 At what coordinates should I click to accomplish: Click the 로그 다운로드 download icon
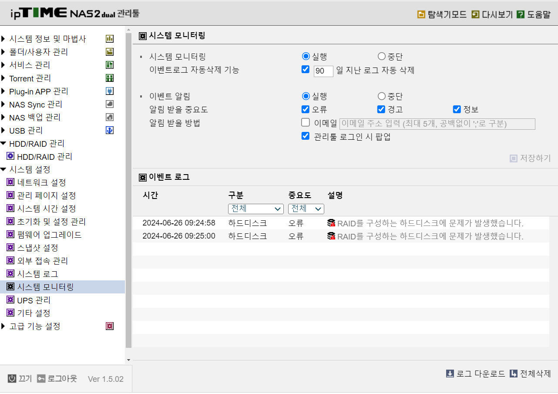point(450,374)
